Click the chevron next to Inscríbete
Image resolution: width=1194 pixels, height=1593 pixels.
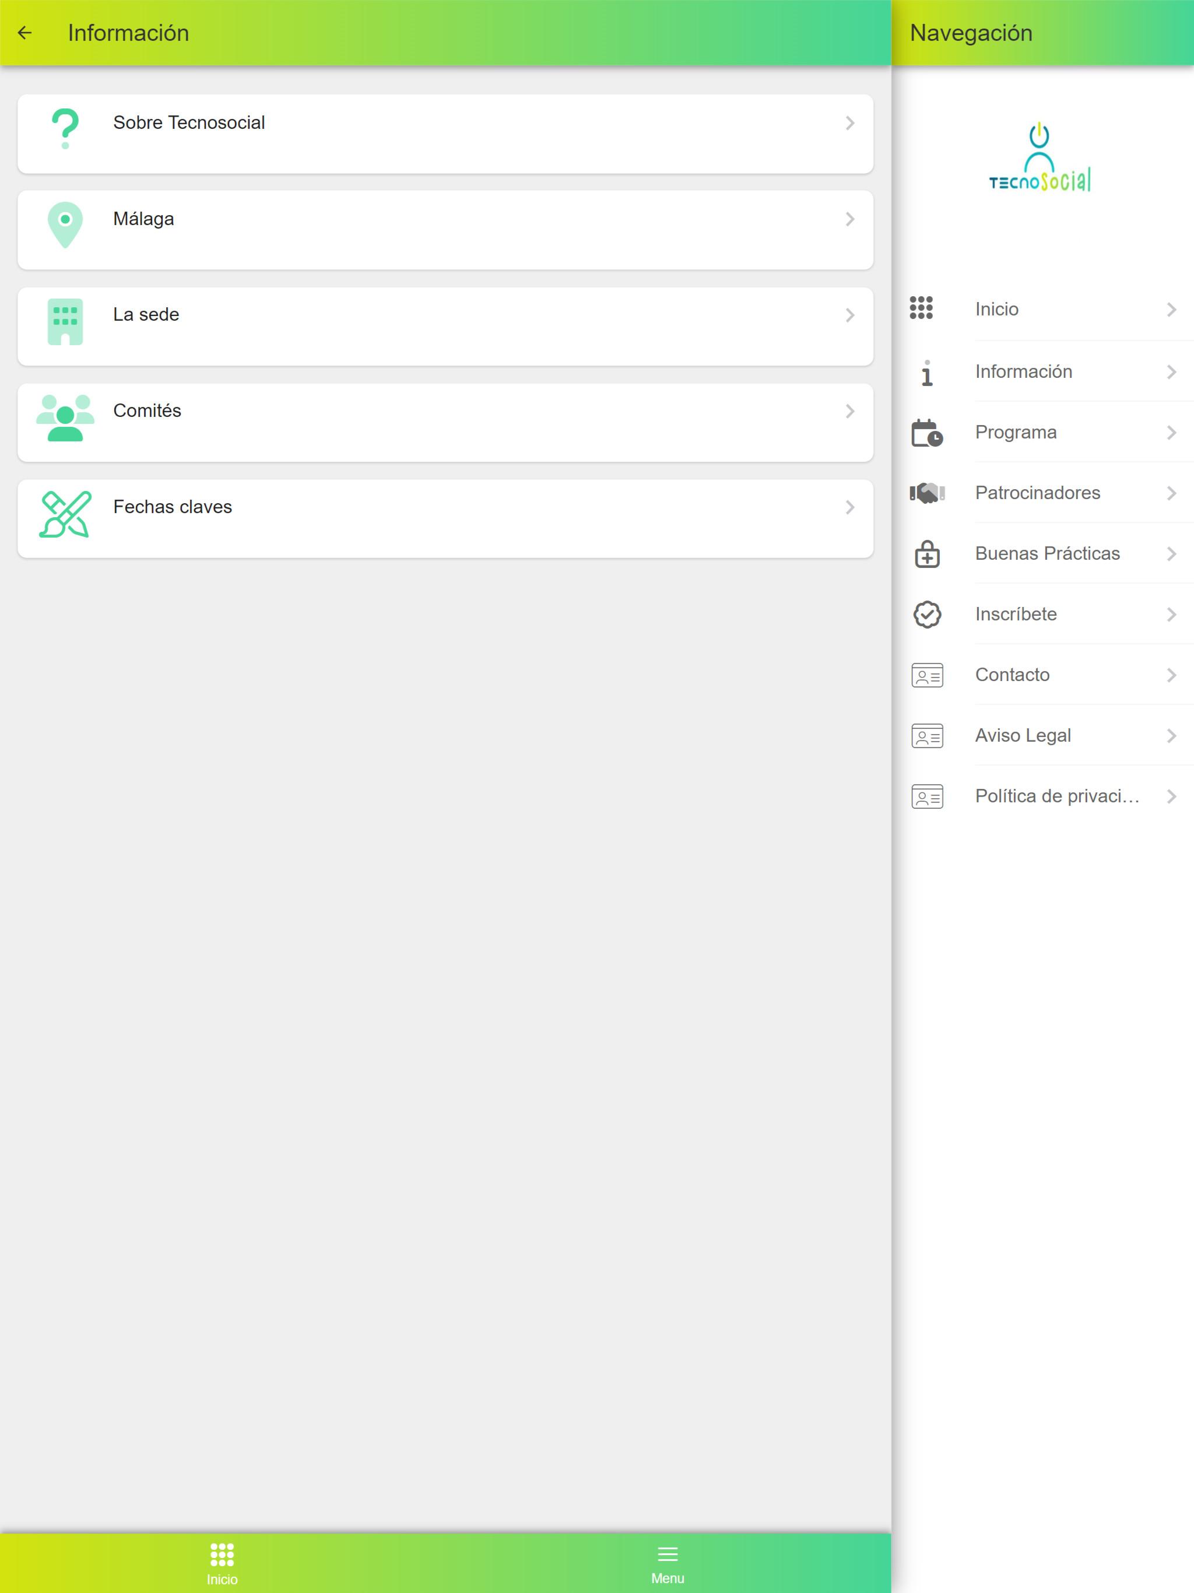(1172, 615)
